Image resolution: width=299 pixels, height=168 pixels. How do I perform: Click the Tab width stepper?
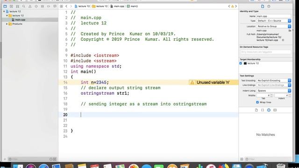pos(272,95)
